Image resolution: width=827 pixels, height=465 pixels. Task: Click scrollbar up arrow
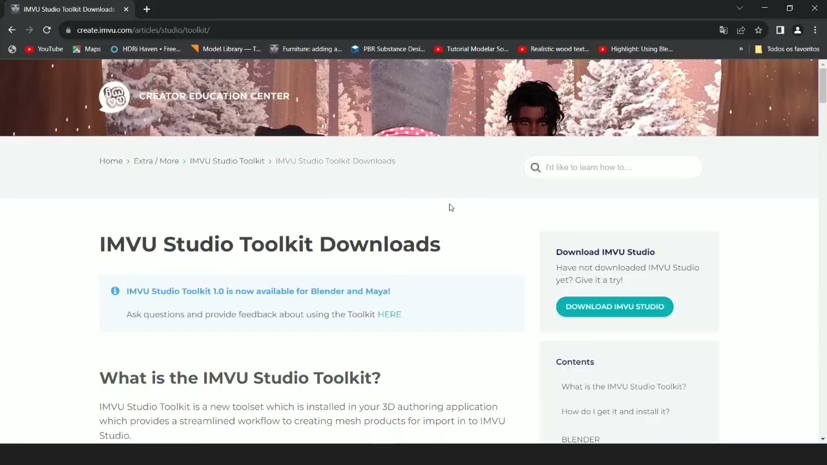[822, 63]
